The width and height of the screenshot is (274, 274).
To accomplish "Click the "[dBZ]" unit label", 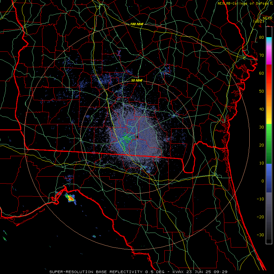I will click(x=259, y=21).
